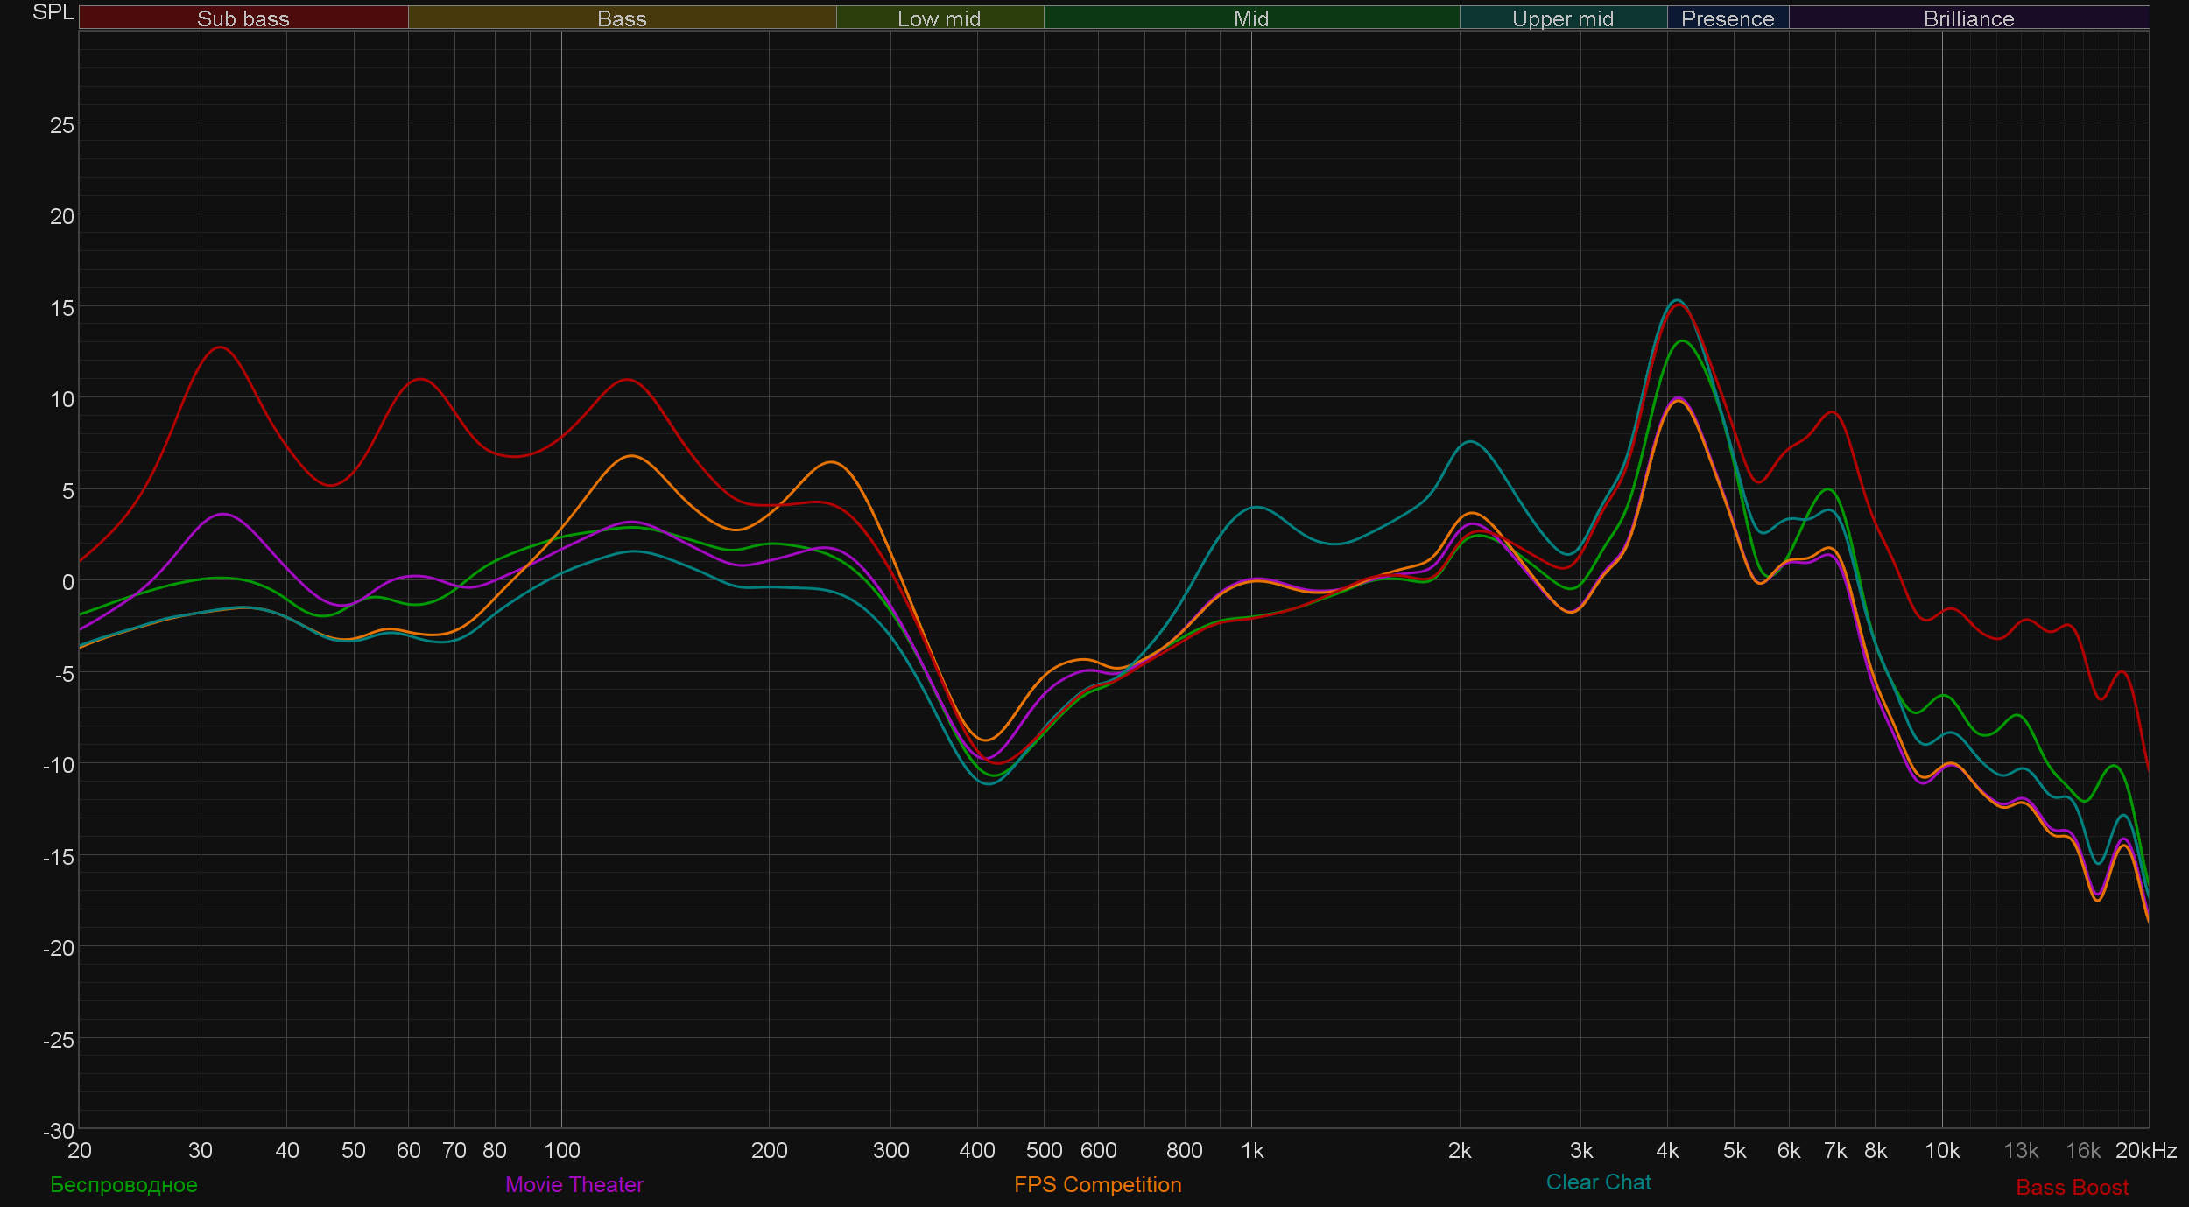Click the 15 dB level axis label

coord(62,308)
